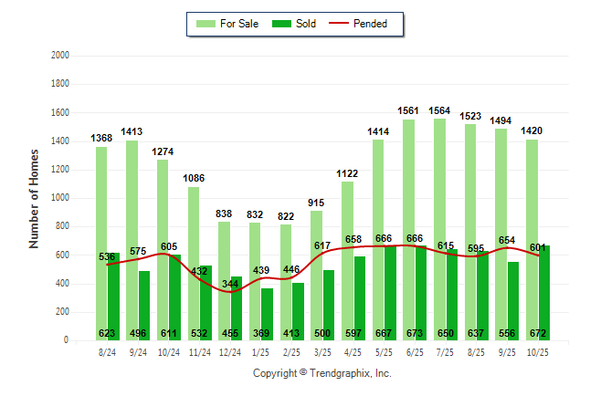Click the red Pended line legend marker
The width and height of the screenshot is (590, 396).
pyautogui.click(x=343, y=24)
